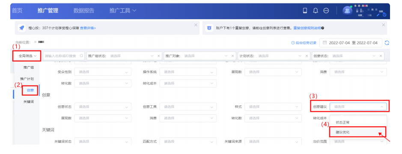This screenshot has width=402, height=154.
Task: Expand the 推广工具 menu
Action: [x=122, y=11]
